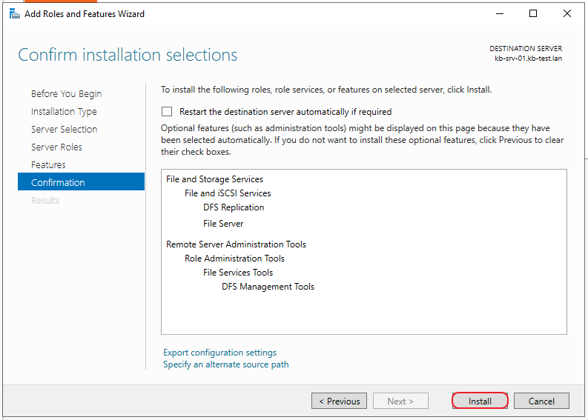This screenshot has width=588, height=420.
Task: Click the DFS Management Tools entry
Action: (268, 287)
